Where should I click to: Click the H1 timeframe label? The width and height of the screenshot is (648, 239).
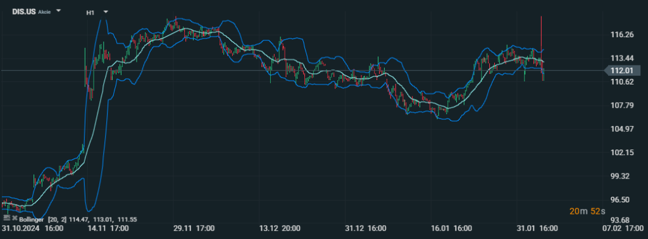click(x=90, y=13)
